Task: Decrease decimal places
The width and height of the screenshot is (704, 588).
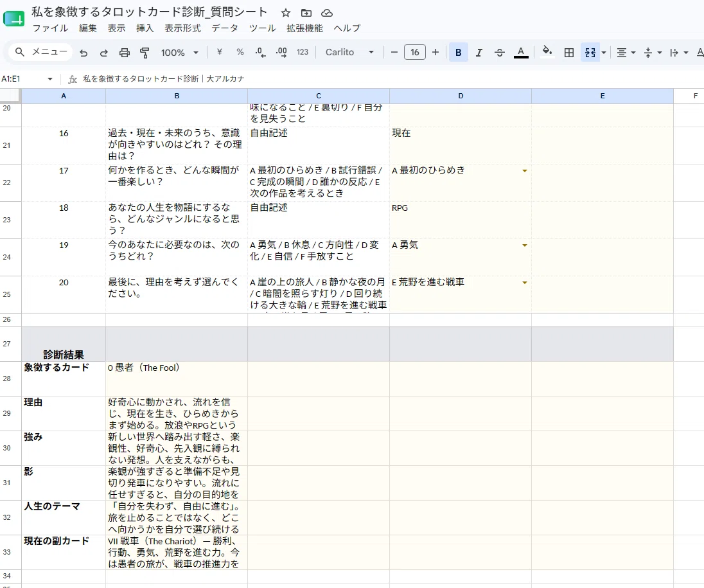Action: point(260,52)
